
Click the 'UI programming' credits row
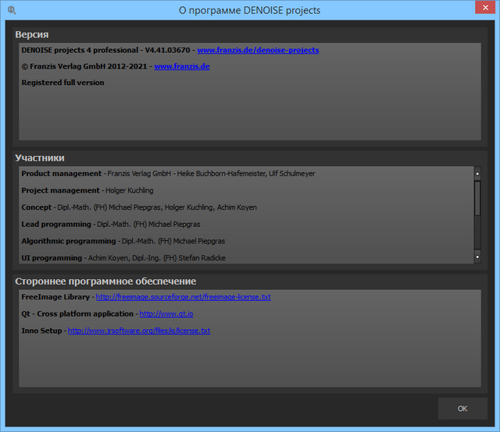point(123,258)
